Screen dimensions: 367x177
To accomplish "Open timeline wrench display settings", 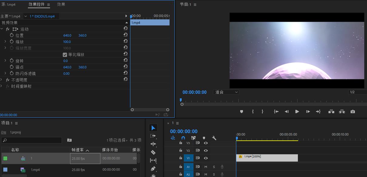I will pos(214,138).
